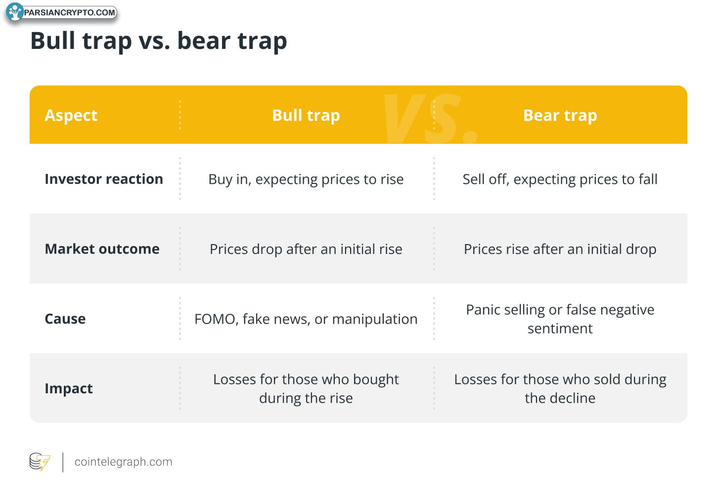Click 'Losses for those who bought' cell
The width and height of the screenshot is (717, 502).
pyautogui.click(x=306, y=388)
